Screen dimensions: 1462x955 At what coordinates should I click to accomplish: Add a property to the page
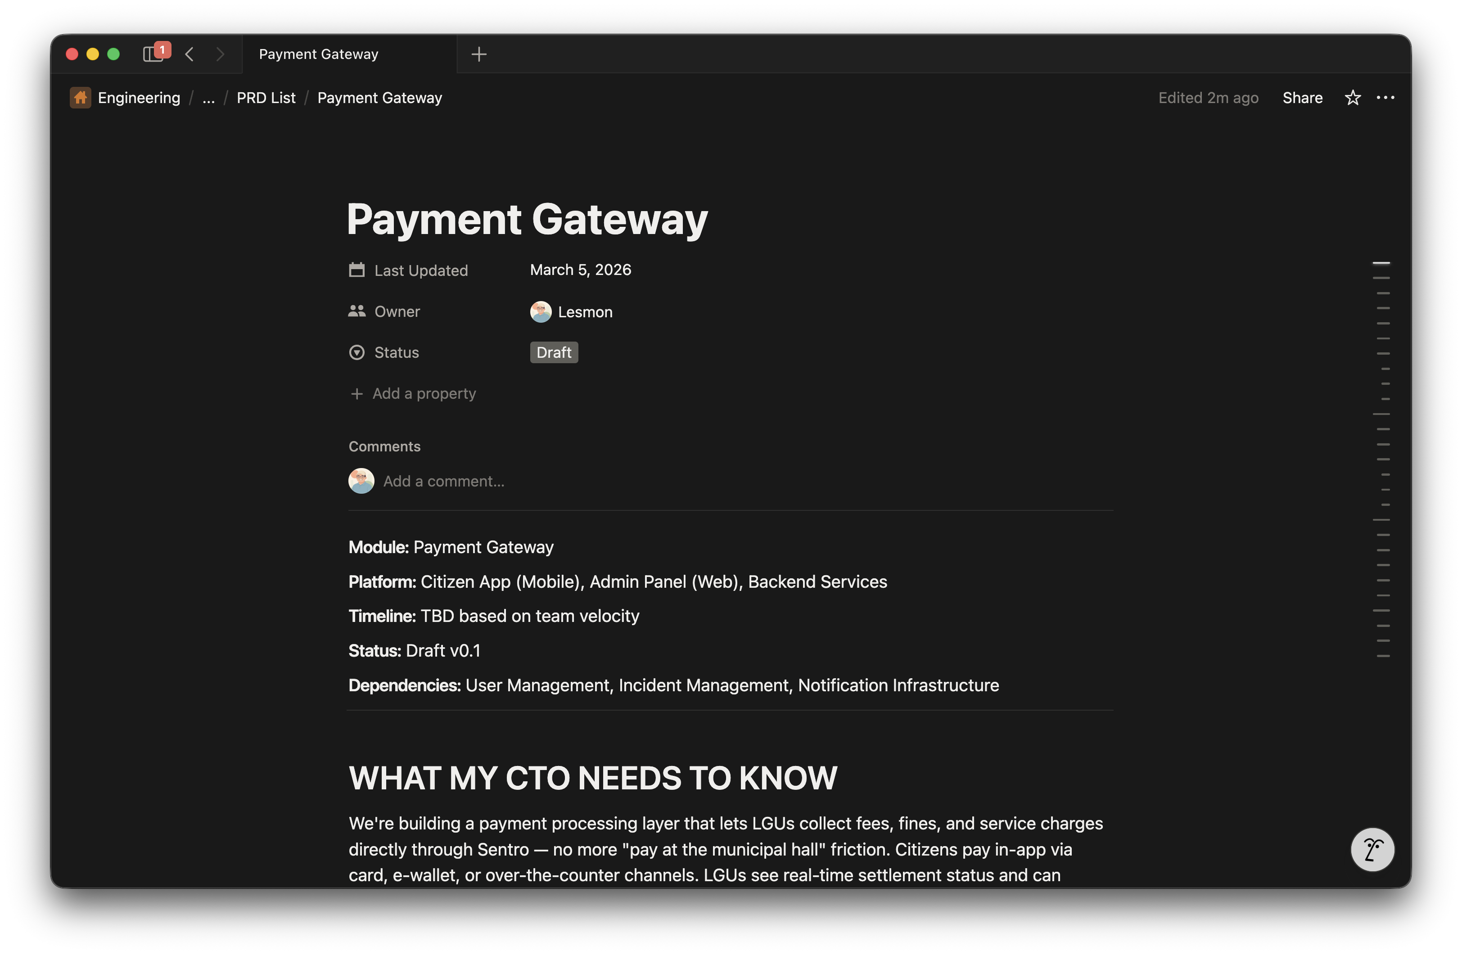pos(424,394)
